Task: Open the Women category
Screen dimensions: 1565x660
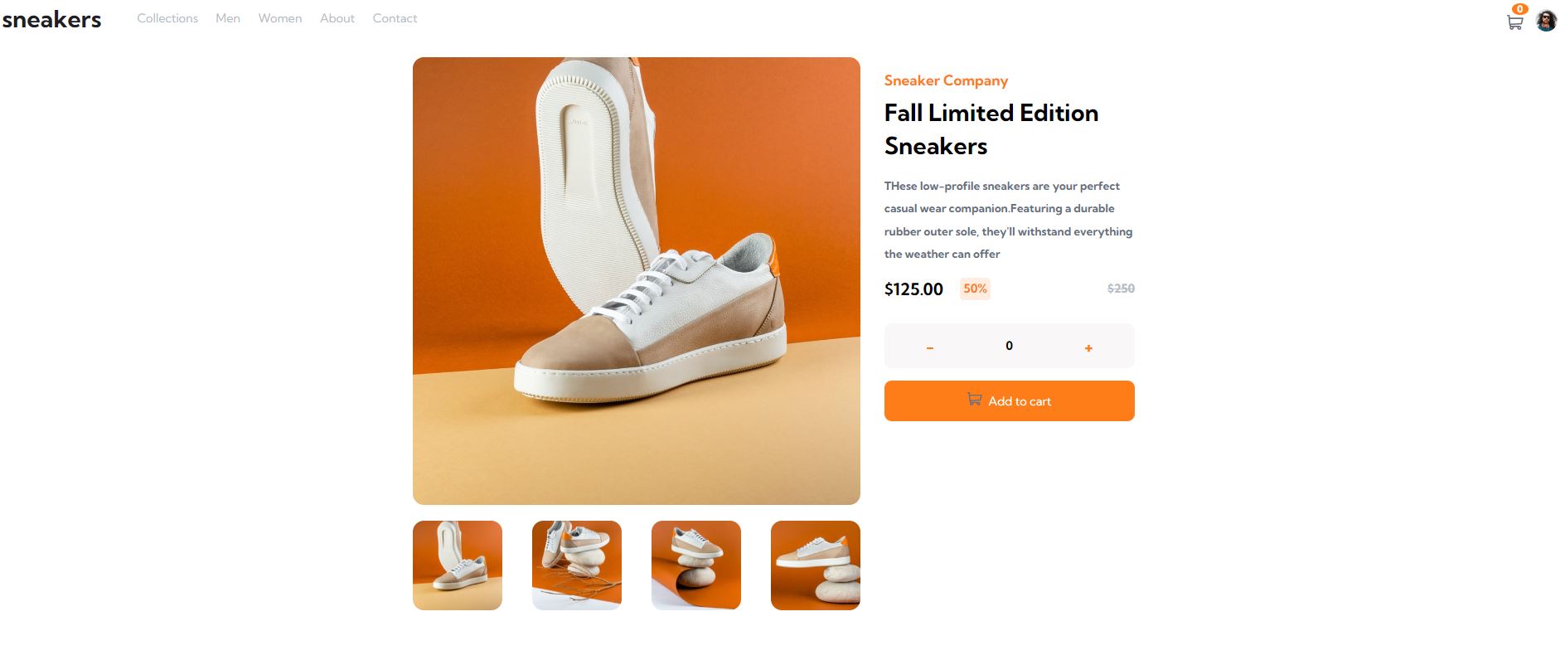Action: click(279, 18)
